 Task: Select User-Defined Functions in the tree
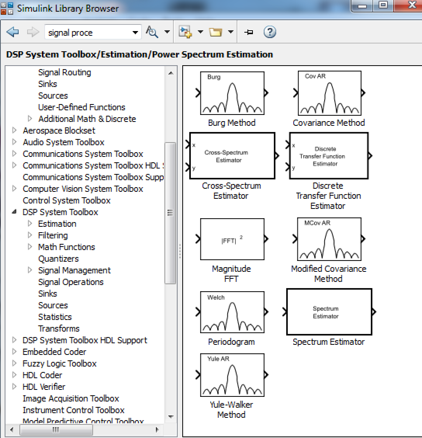click(x=82, y=107)
